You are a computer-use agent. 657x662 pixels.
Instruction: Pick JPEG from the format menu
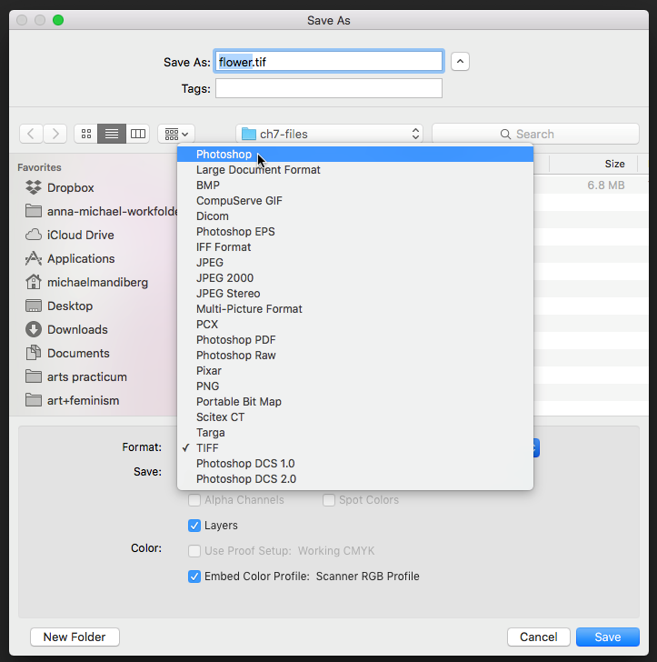[210, 263]
